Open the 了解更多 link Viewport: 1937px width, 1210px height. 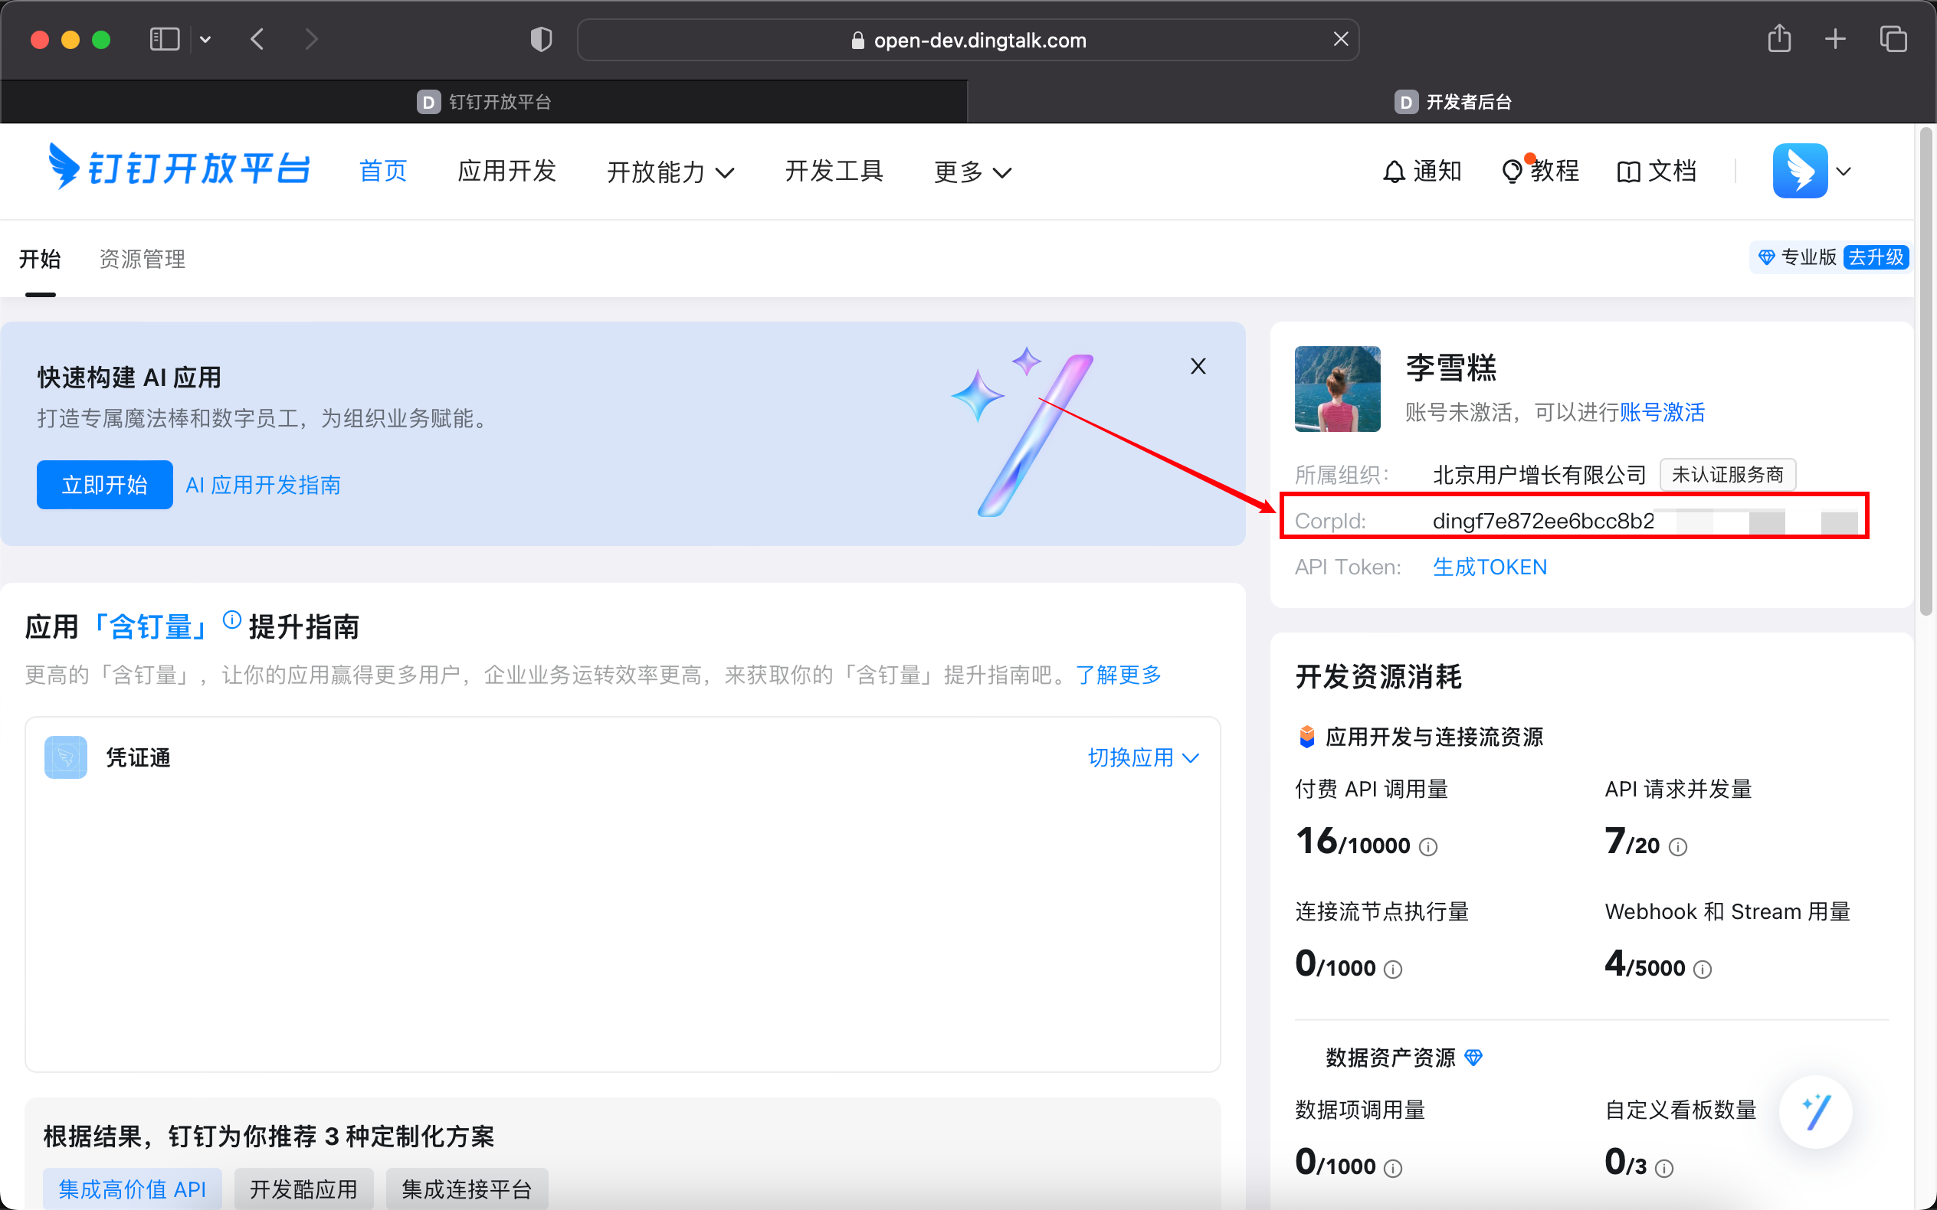pos(1118,675)
